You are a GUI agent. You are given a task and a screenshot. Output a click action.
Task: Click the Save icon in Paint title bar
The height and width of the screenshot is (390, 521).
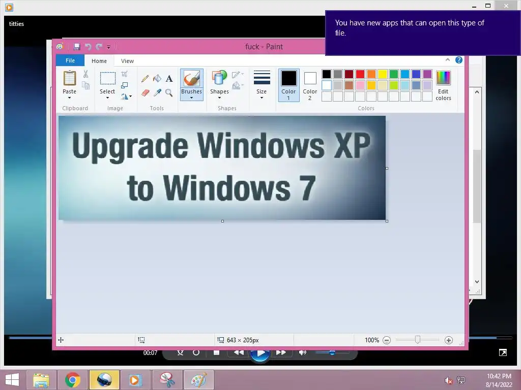tap(77, 47)
